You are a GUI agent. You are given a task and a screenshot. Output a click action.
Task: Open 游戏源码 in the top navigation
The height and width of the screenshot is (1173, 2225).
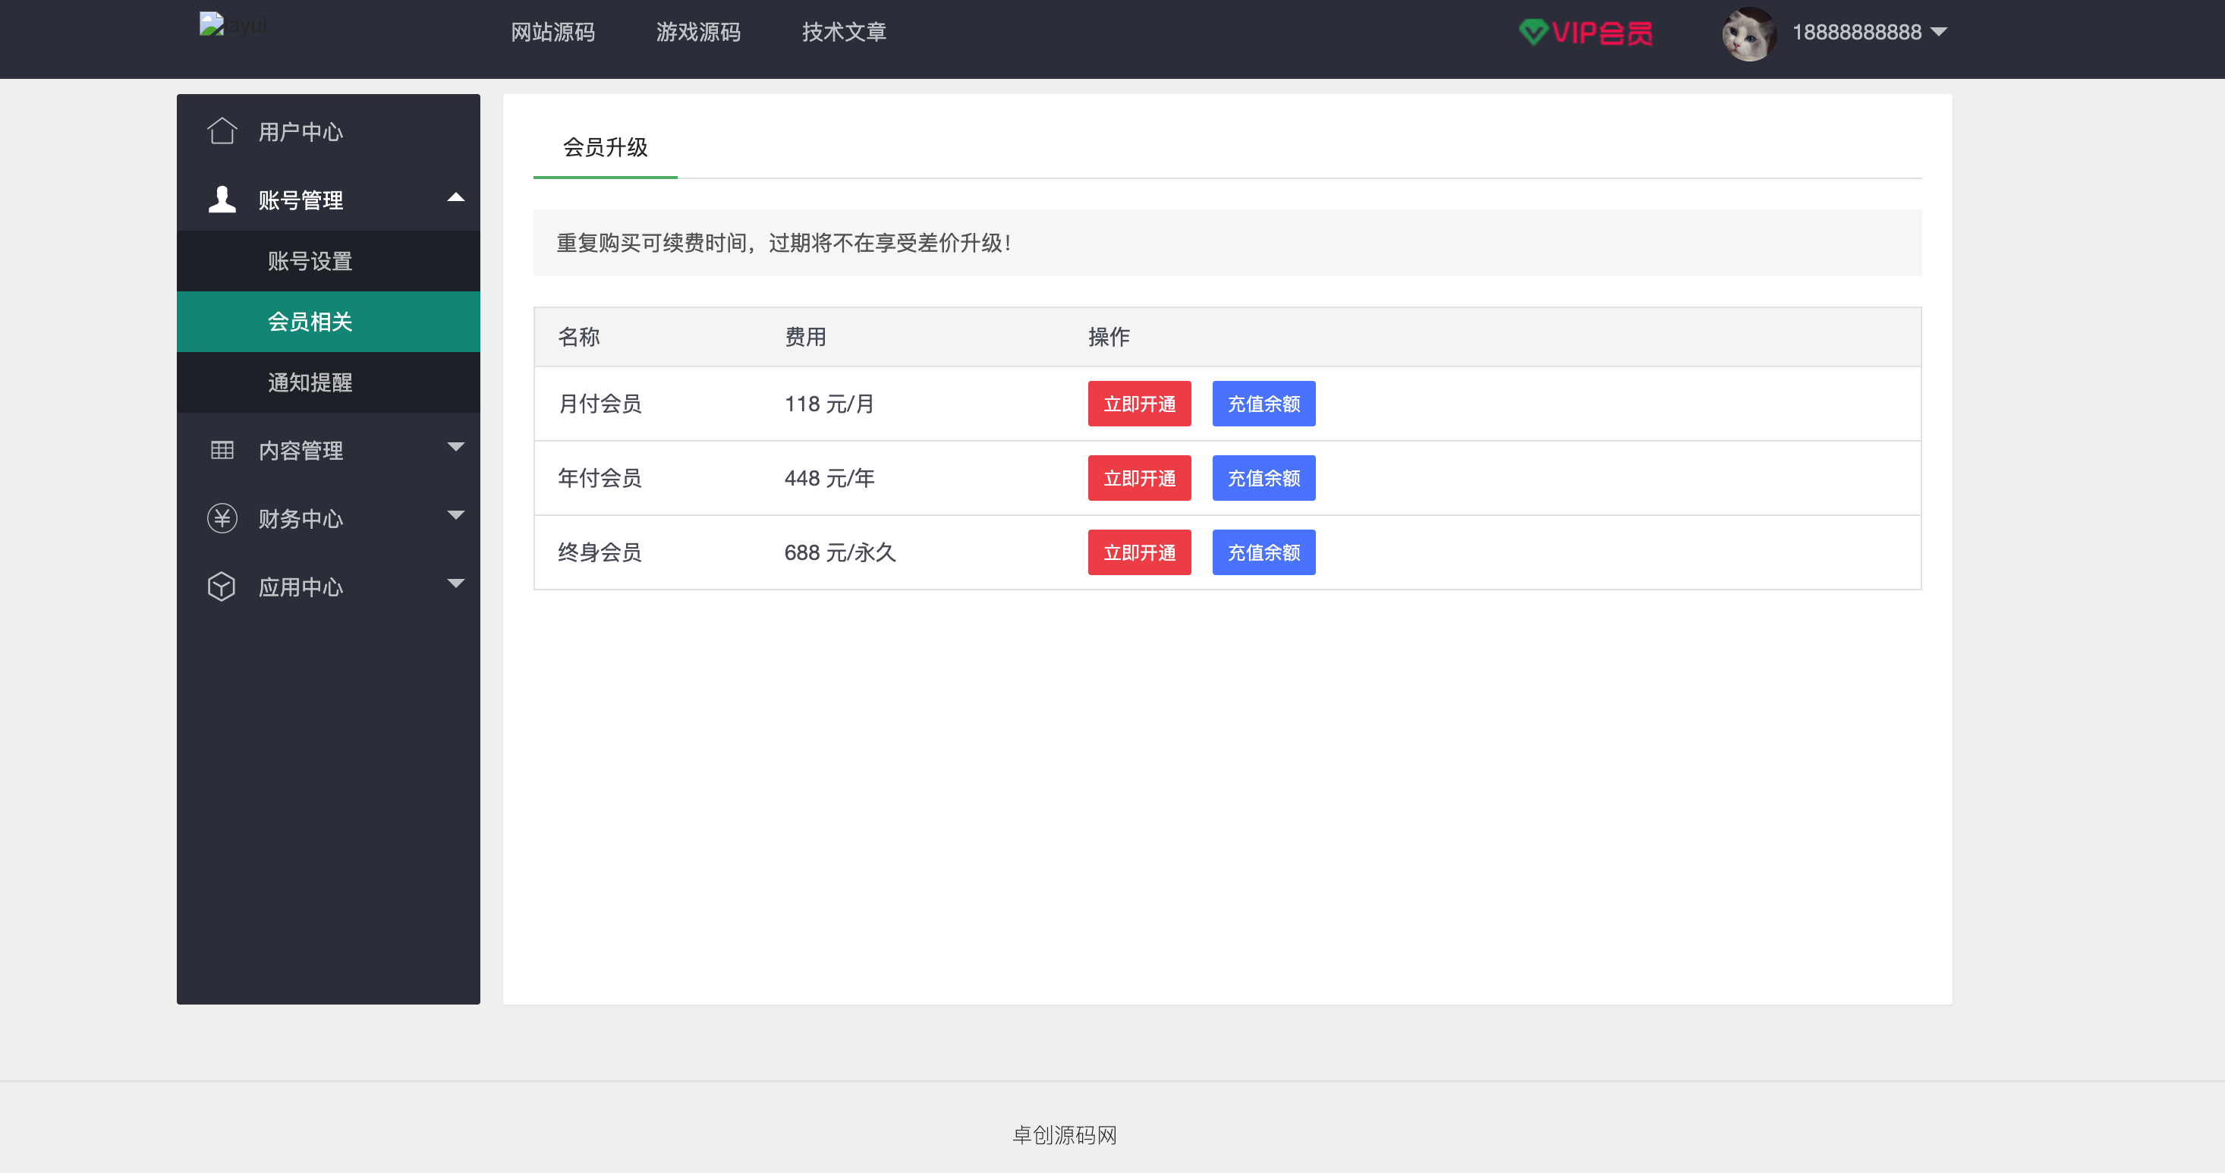click(x=699, y=32)
